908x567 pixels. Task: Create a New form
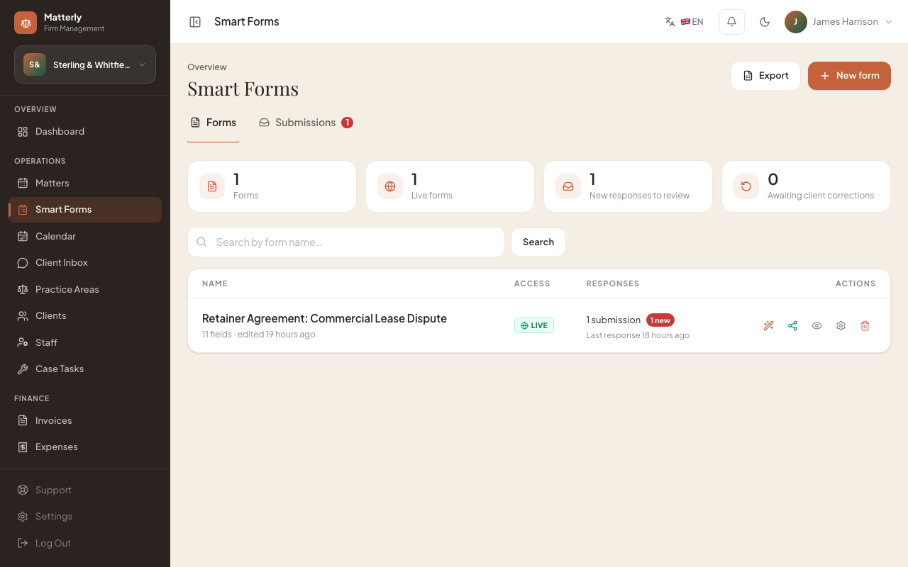click(x=849, y=76)
